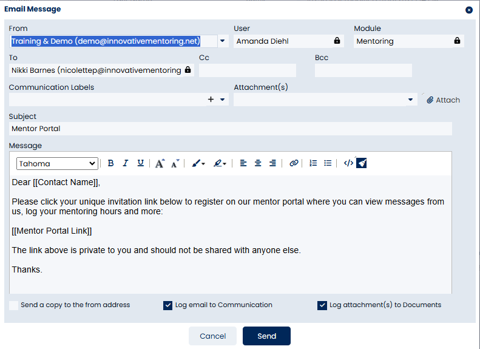Viewport: 480px width, 349px height.
Task: Decrease font size with the small A icon
Action: click(175, 163)
